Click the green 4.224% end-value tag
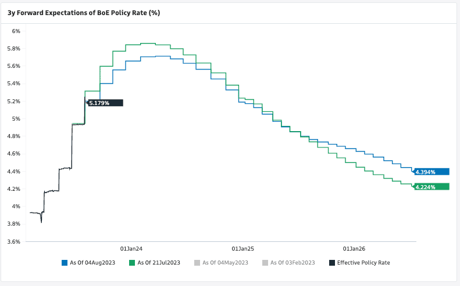 point(432,187)
